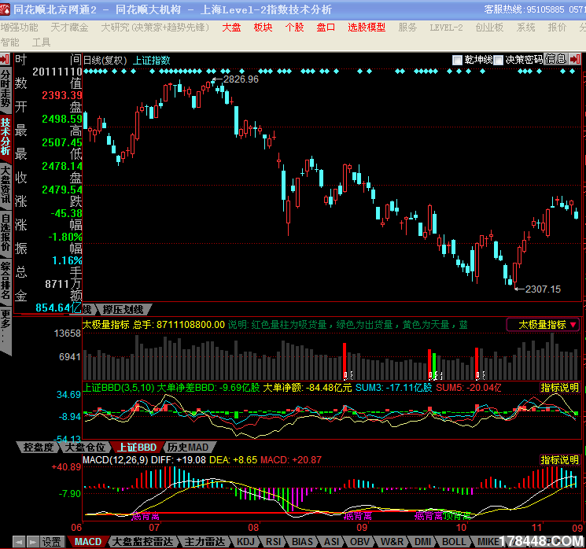Switch to the 控盘度 tab
586x549 pixels.
pos(39,447)
